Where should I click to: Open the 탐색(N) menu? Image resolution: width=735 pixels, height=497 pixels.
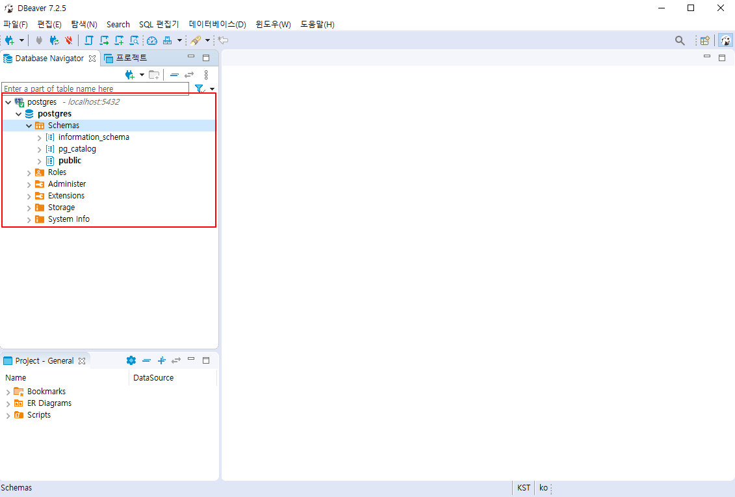point(84,25)
